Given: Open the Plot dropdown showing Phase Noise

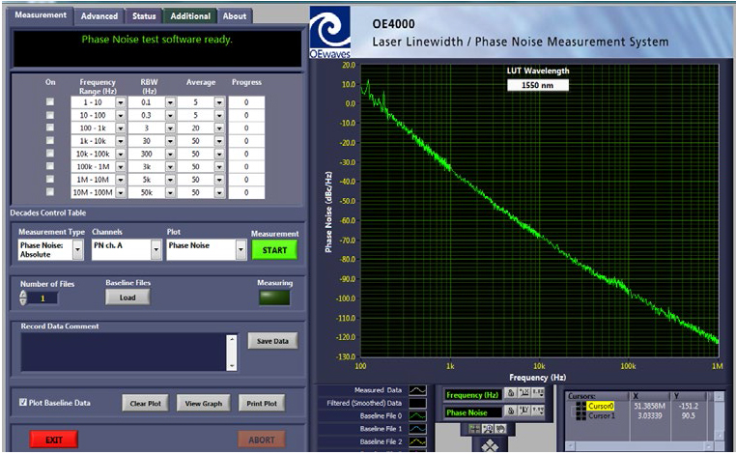Looking at the screenshot, I should (241, 250).
